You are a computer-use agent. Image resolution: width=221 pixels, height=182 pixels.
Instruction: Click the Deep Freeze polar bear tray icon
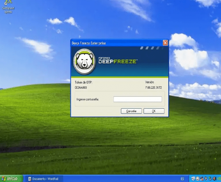[x=198, y=179]
